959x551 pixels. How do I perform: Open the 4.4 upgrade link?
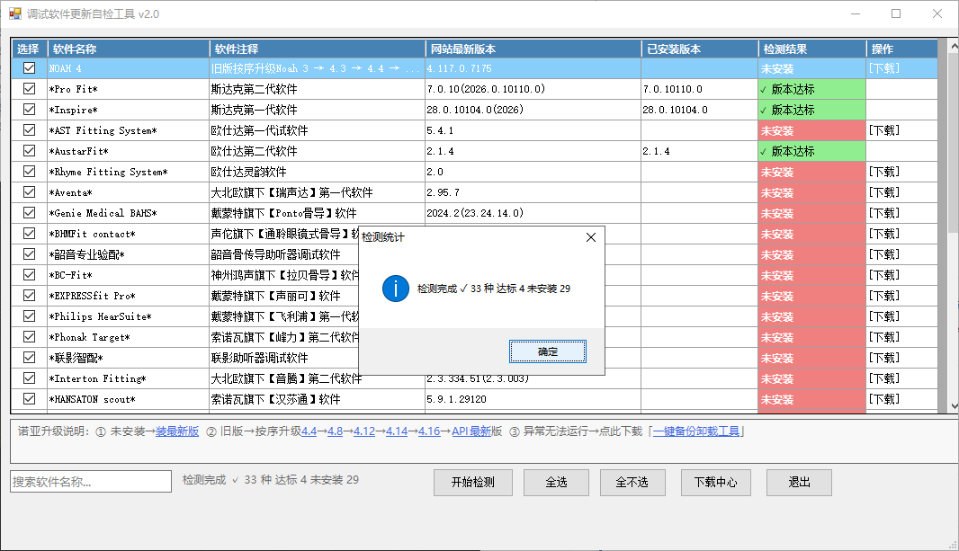tap(309, 431)
